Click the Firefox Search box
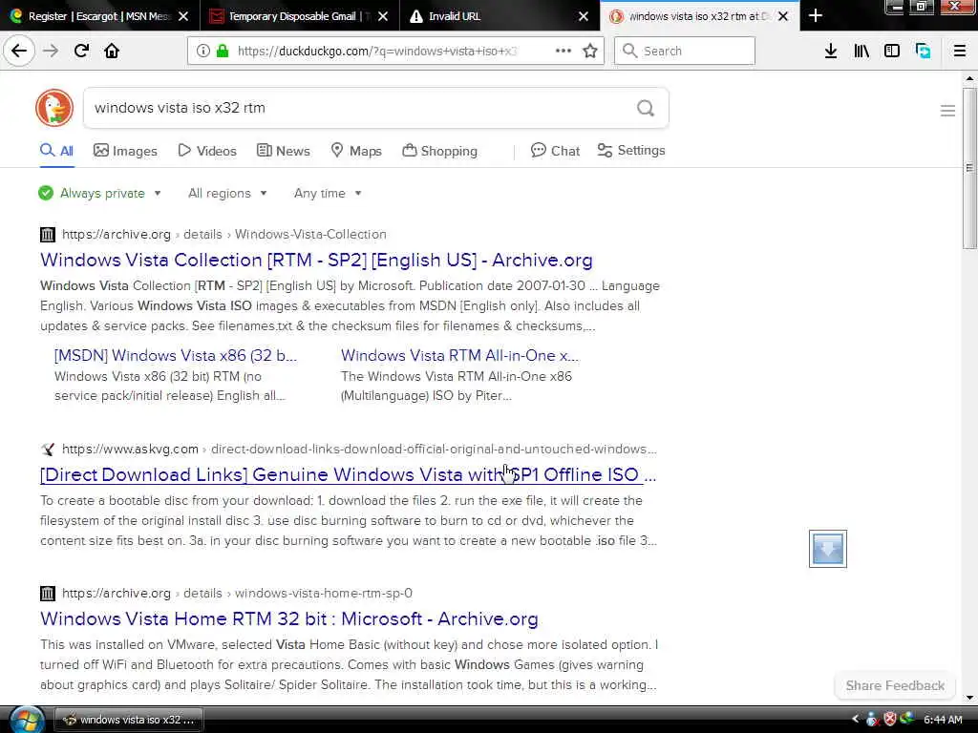 [x=684, y=51]
